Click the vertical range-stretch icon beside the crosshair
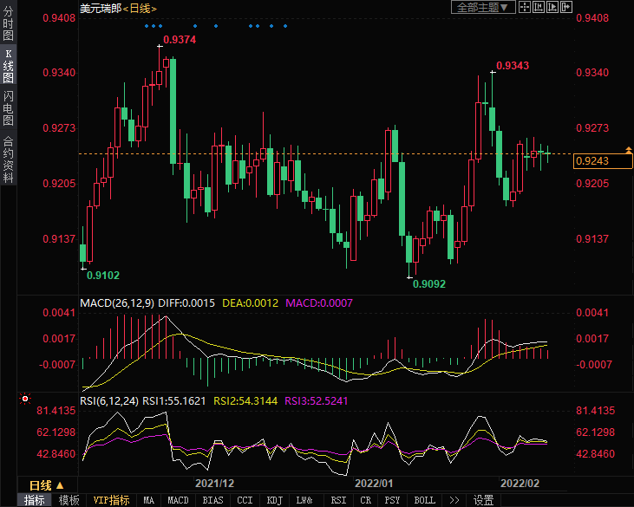The width and height of the screenshot is (634, 507). tap(539, 7)
